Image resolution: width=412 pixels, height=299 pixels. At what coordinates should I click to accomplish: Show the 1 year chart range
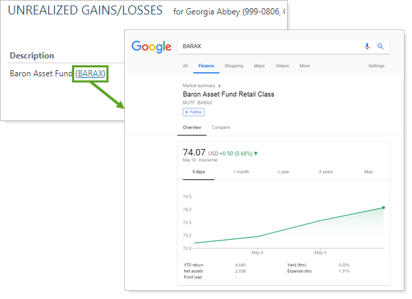[x=284, y=171]
